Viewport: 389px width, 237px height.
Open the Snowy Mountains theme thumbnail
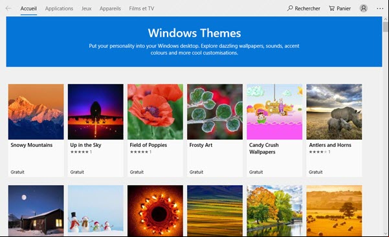coord(36,111)
